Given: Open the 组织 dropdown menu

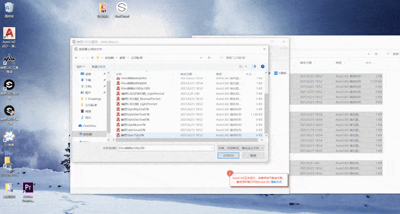Looking at the screenshot, I should (x=81, y=67).
